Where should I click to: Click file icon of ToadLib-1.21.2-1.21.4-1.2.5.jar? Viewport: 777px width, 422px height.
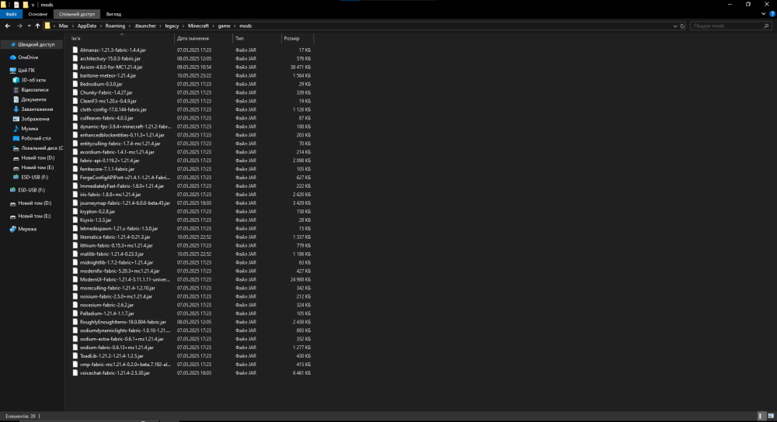click(75, 356)
